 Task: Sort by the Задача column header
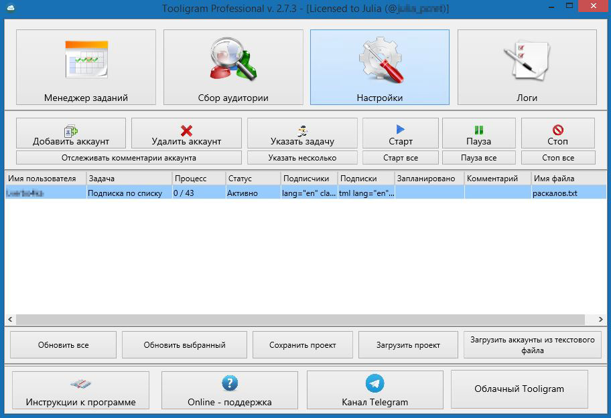[129, 179]
